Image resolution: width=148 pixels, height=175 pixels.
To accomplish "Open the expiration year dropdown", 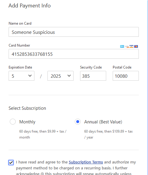I will pyautogui.click(x=61, y=76).
